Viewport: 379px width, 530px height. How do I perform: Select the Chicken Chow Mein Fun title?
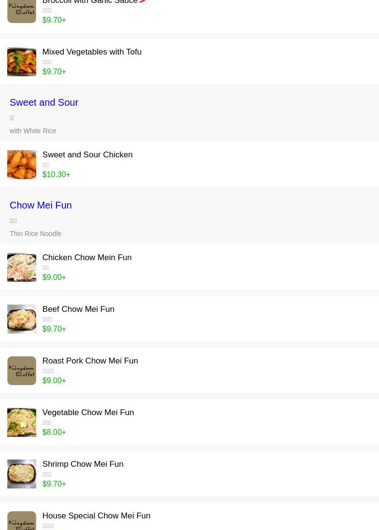tap(87, 258)
